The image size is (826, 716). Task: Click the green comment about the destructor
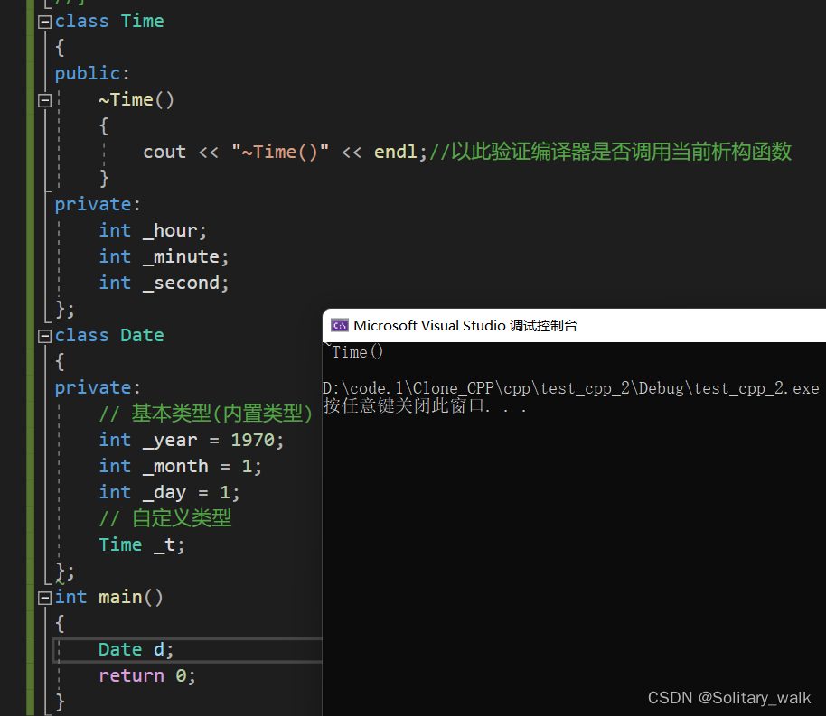[x=610, y=152]
